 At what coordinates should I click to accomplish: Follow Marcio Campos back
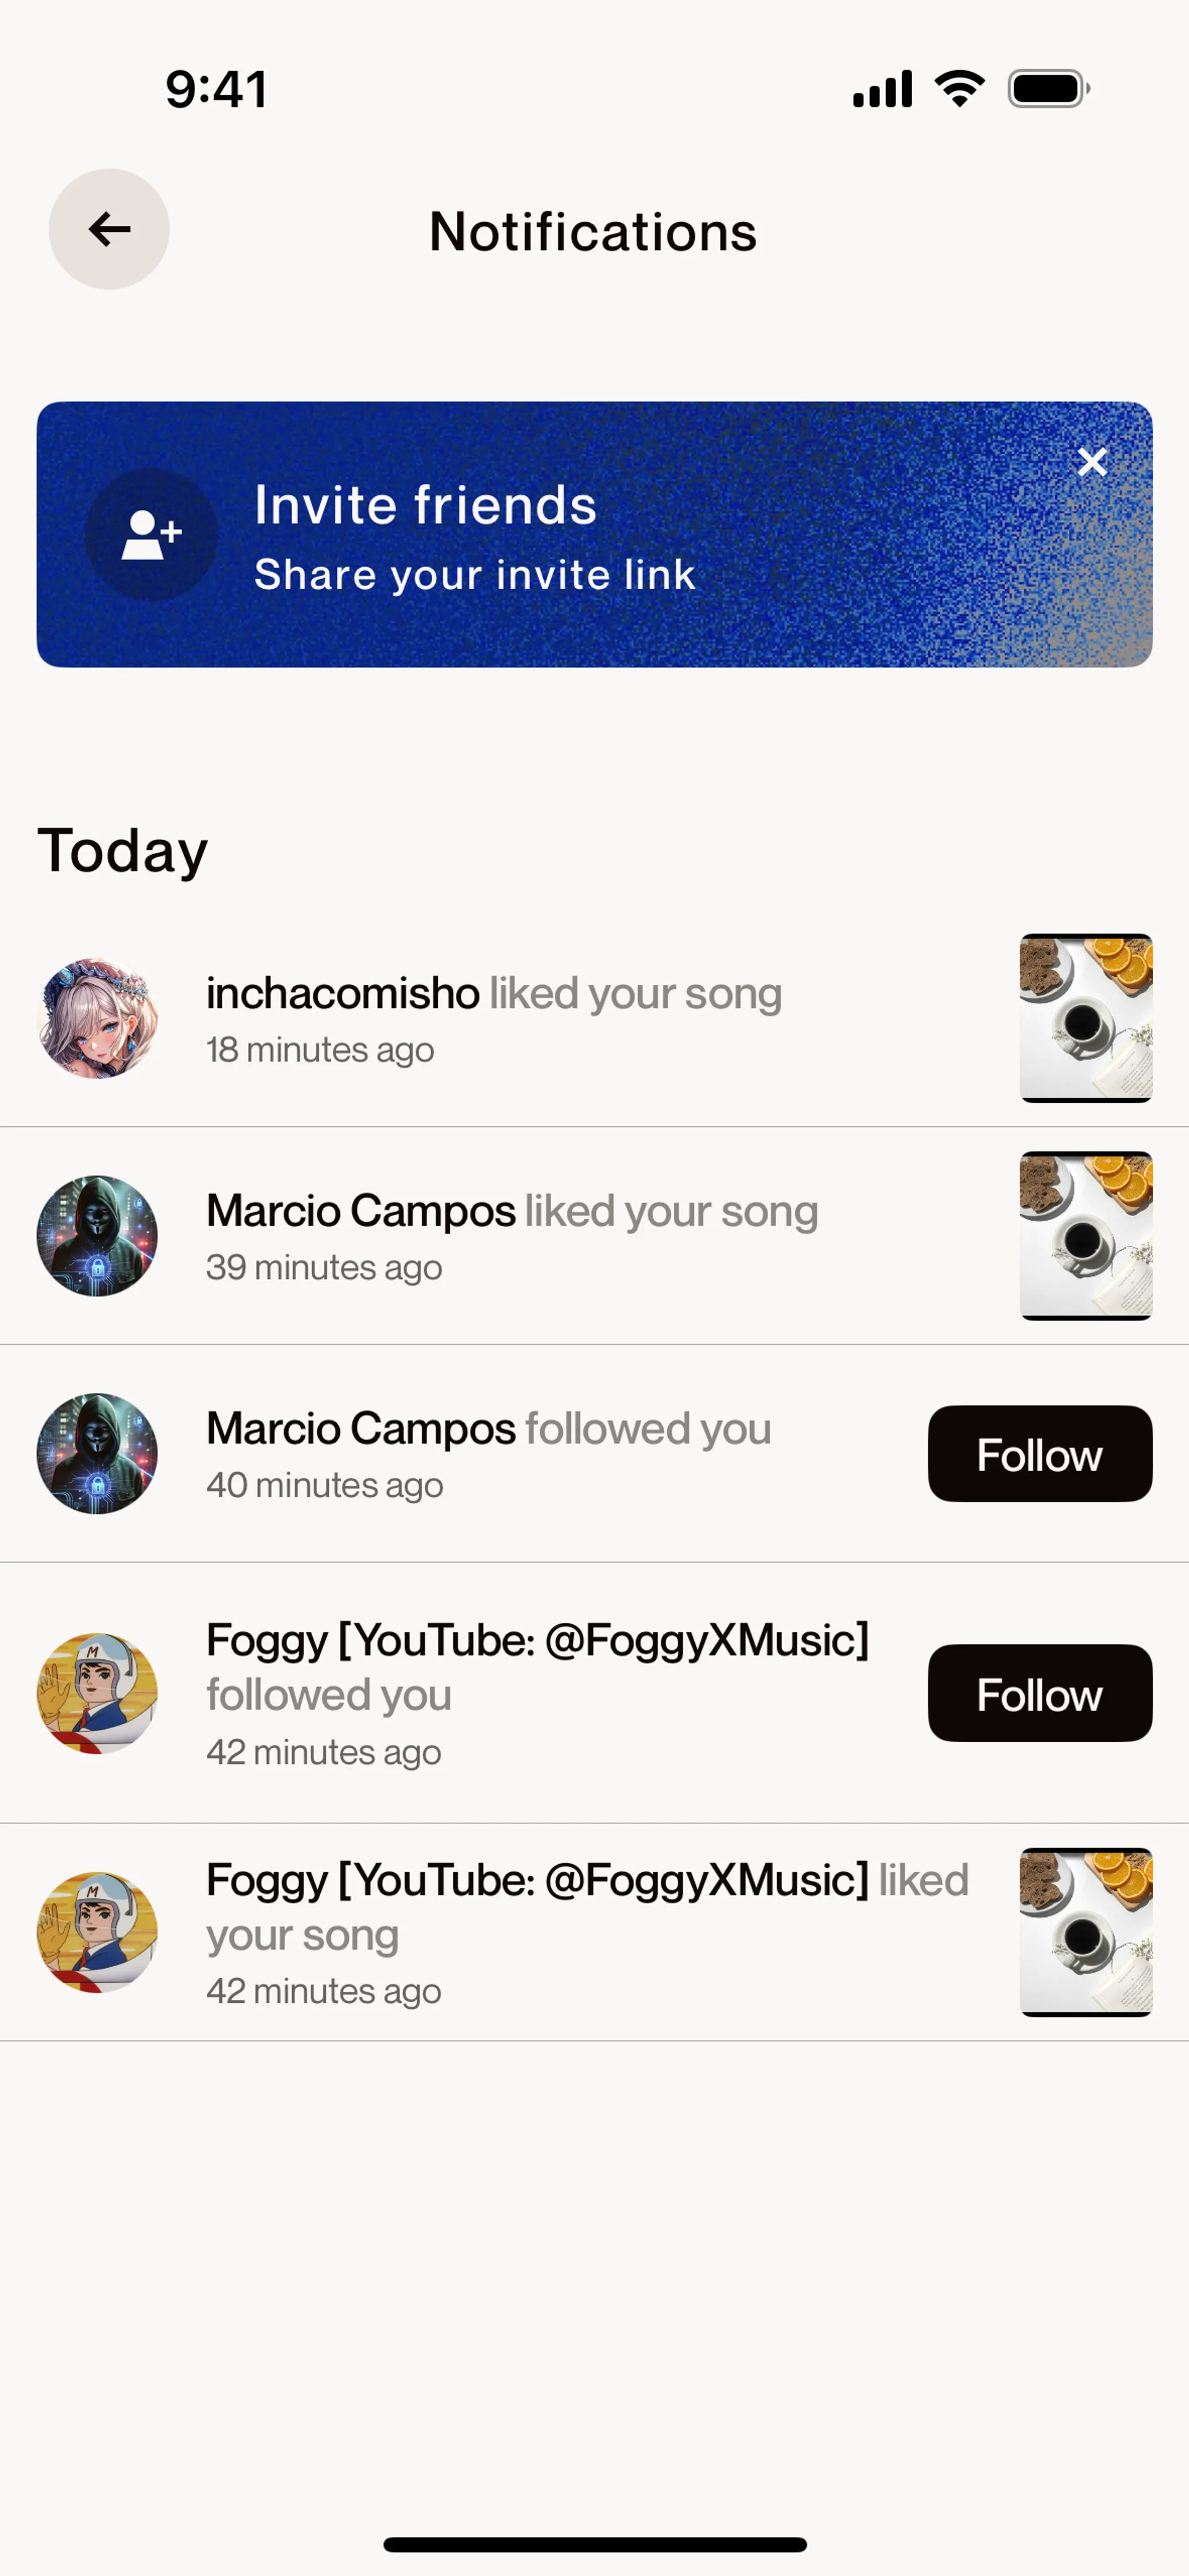coord(1040,1454)
